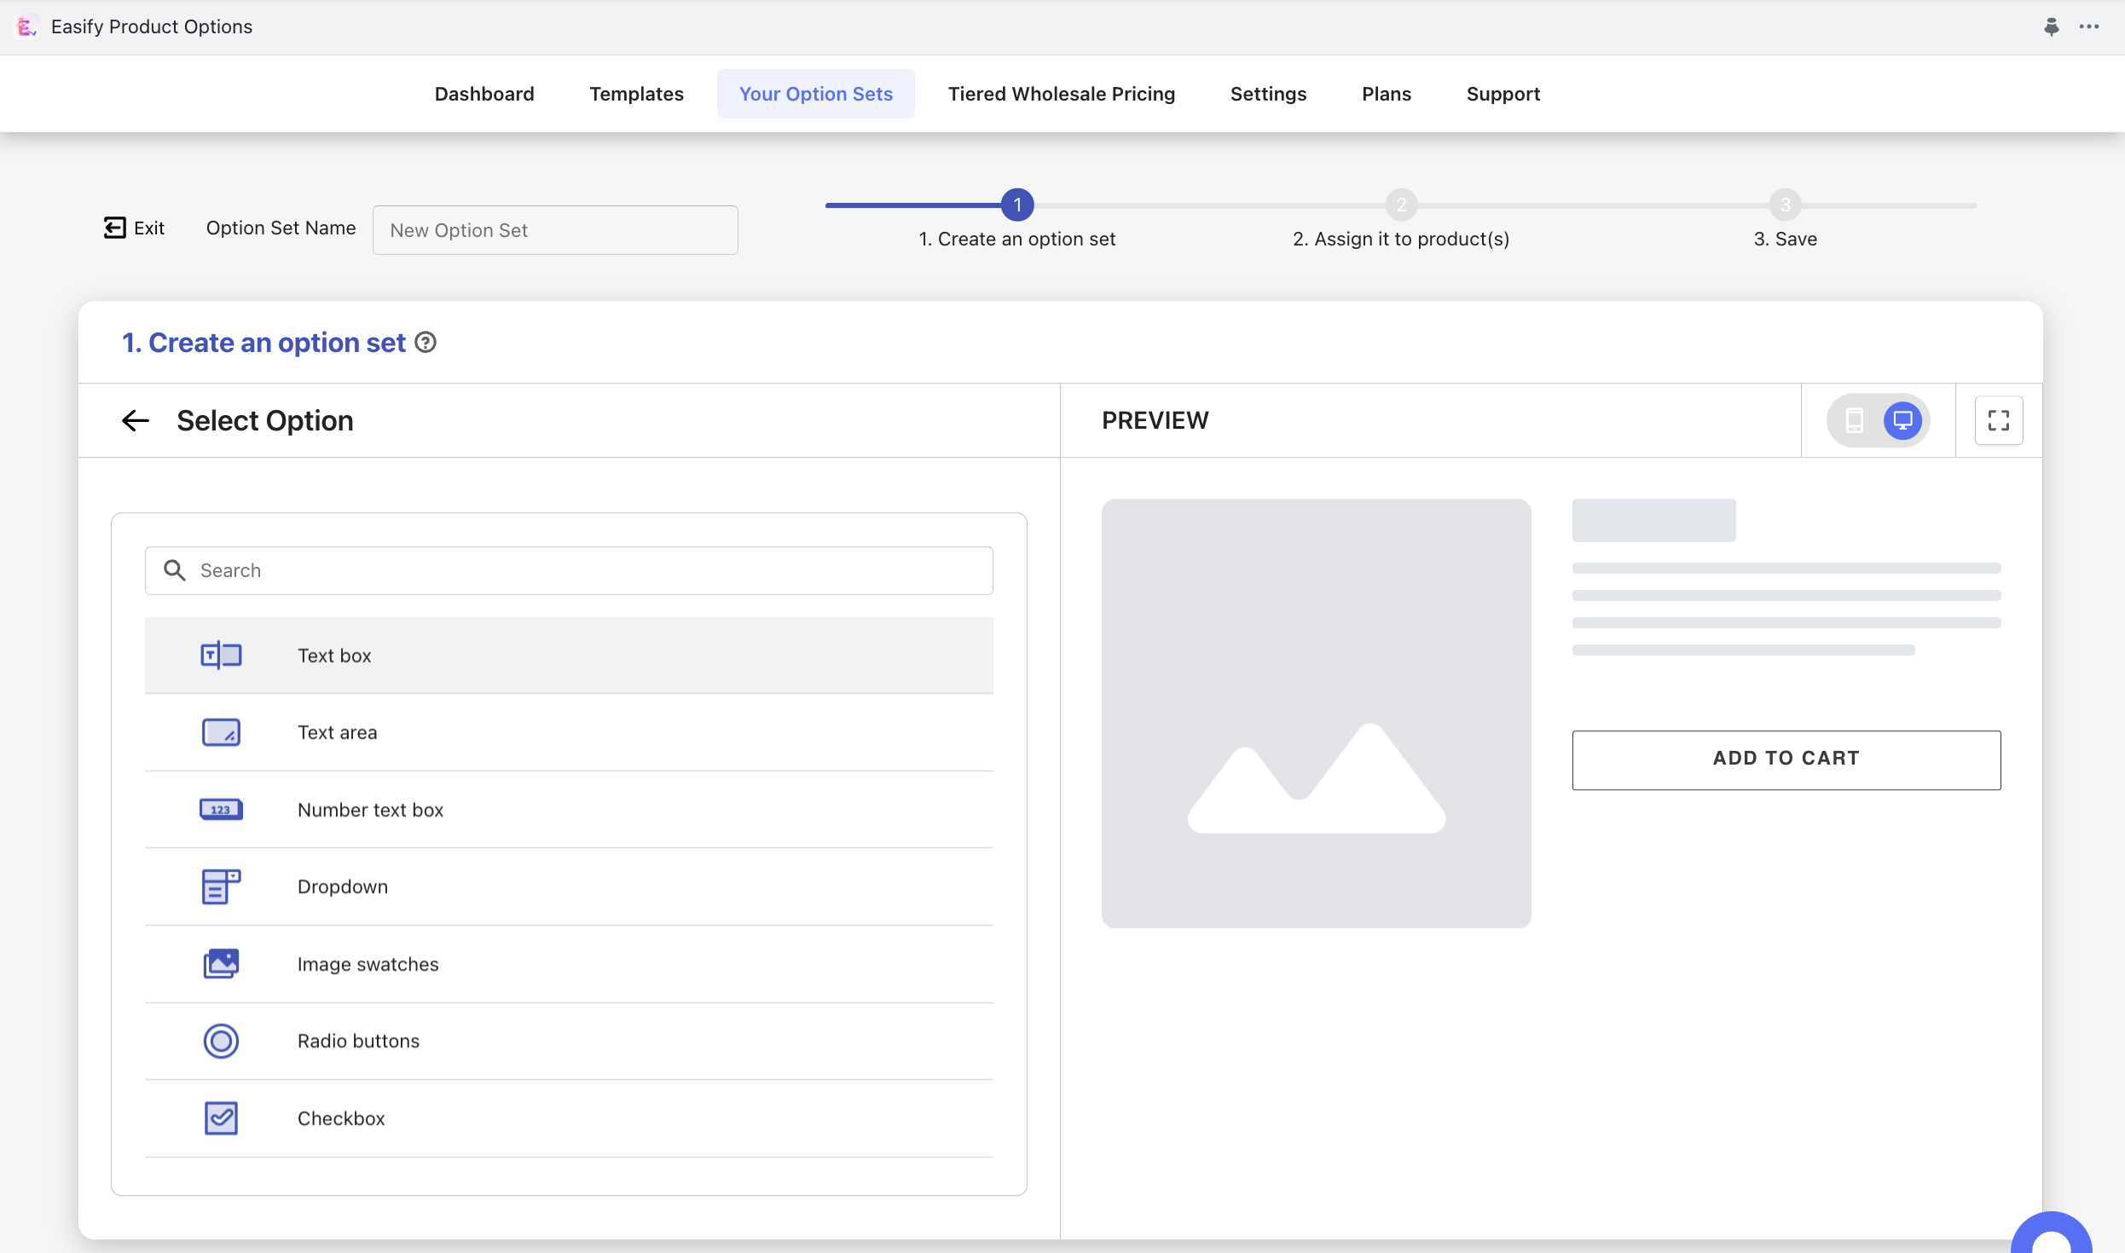Open the three-dot more menu
2125x1253 pixels.
(x=2089, y=26)
